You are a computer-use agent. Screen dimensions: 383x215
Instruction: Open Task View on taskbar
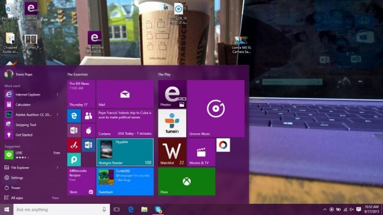point(116,209)
